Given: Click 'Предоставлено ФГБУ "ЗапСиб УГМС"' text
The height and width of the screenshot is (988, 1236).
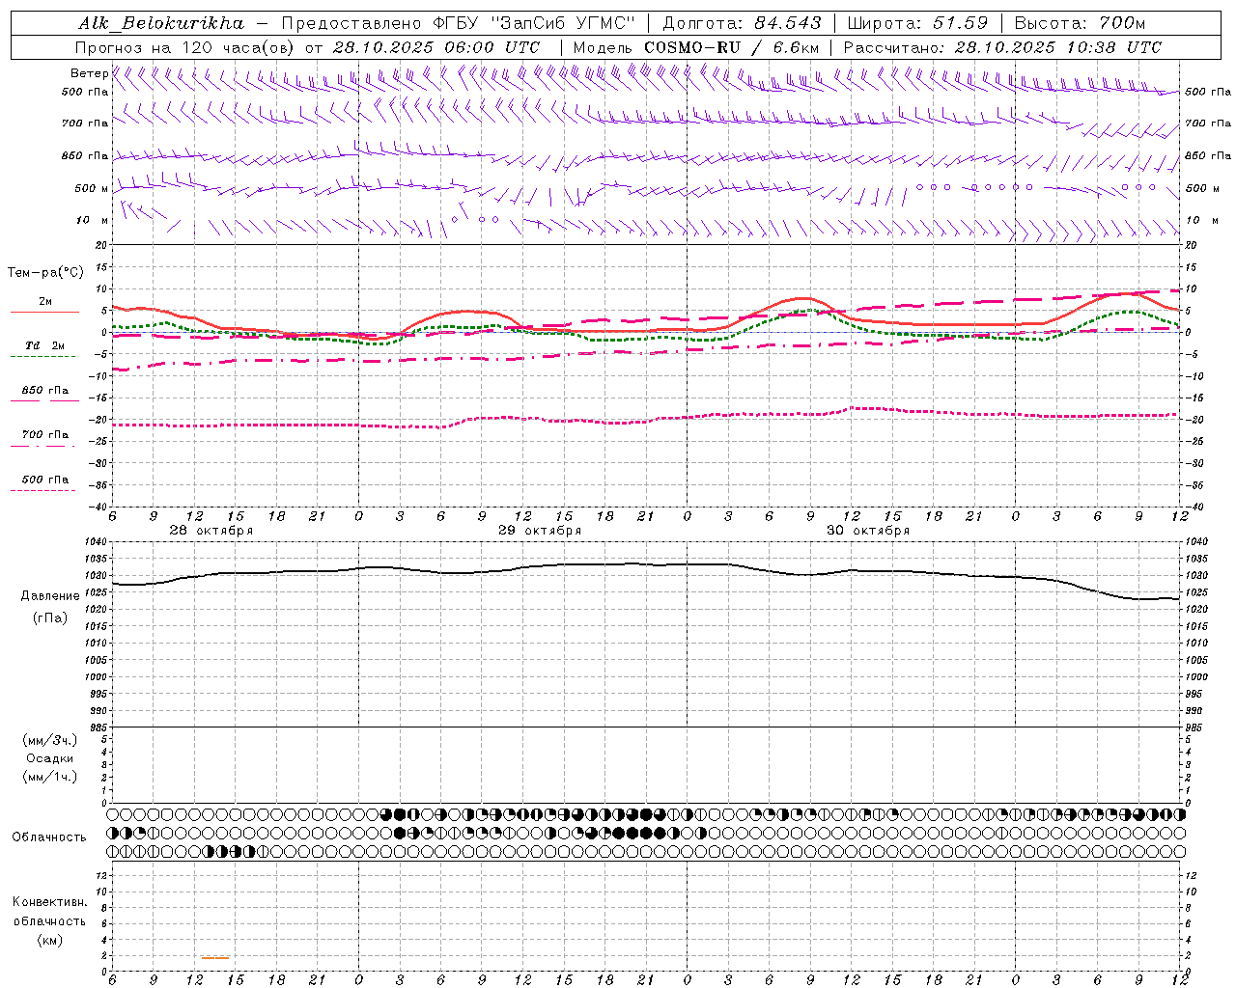Looking at the screenshot, I should pyautogui.click(x=459, y=23).
